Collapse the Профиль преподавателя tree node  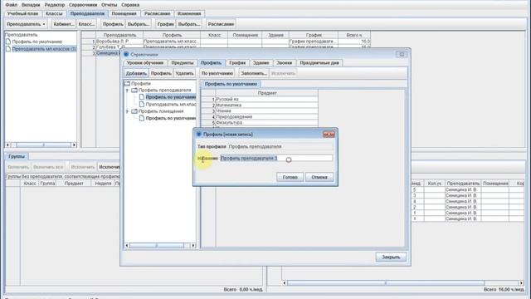coord(127,91)
